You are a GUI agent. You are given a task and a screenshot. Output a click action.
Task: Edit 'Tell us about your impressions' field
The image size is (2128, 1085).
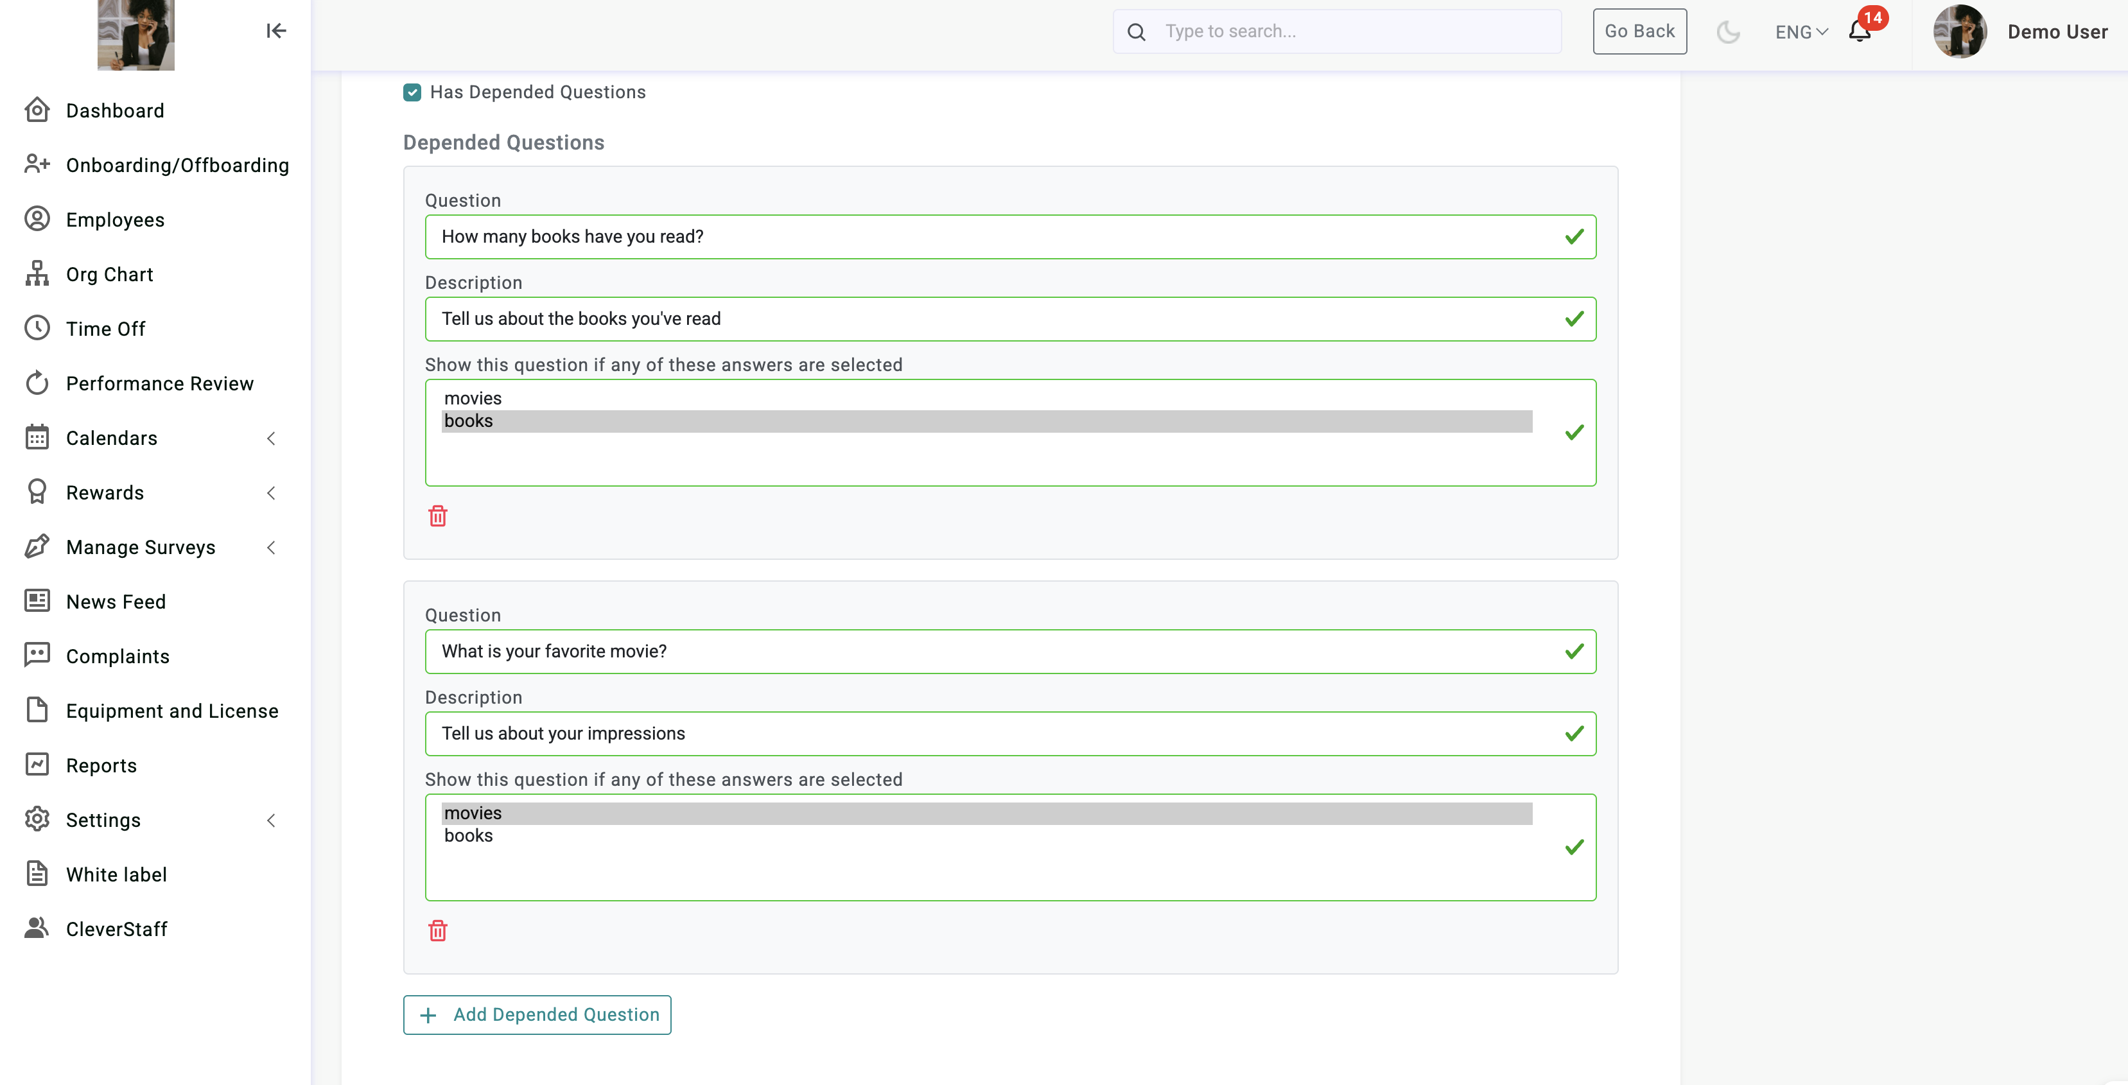coord(1009,733)
